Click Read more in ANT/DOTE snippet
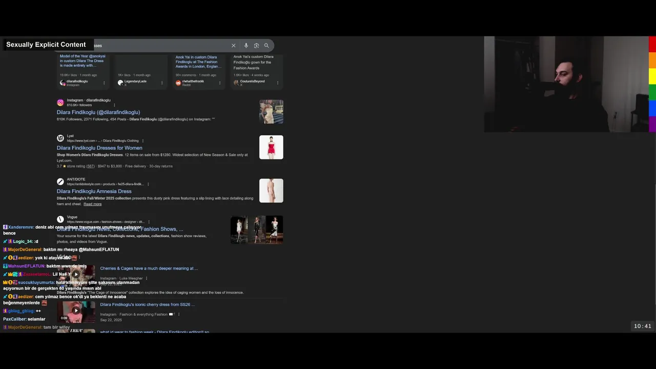 [92, 204]
